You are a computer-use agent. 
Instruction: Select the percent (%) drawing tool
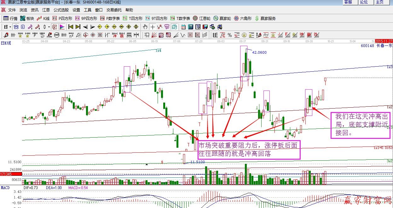point(230,35)
